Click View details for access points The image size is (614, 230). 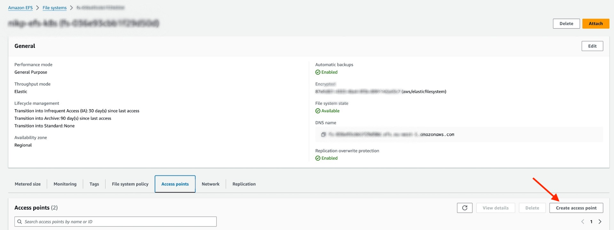pos(496,208)
